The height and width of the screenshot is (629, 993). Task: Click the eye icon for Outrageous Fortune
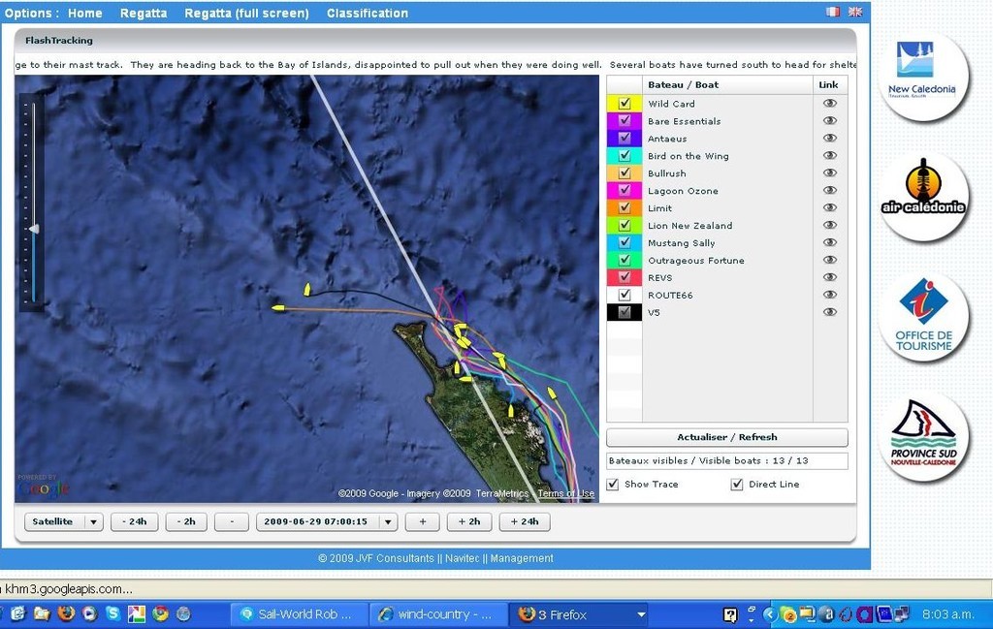click(x=830, y=260)
